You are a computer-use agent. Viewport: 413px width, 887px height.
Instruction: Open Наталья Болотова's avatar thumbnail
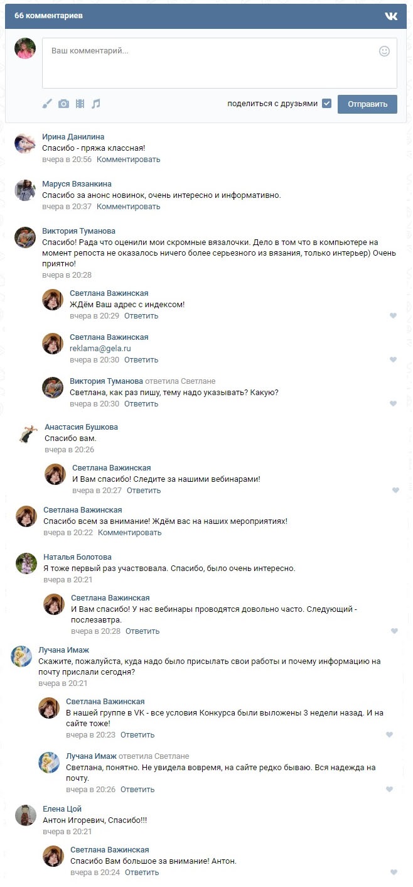(x=26, y=563)
